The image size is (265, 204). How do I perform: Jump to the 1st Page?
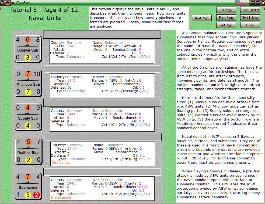point(226,10)
